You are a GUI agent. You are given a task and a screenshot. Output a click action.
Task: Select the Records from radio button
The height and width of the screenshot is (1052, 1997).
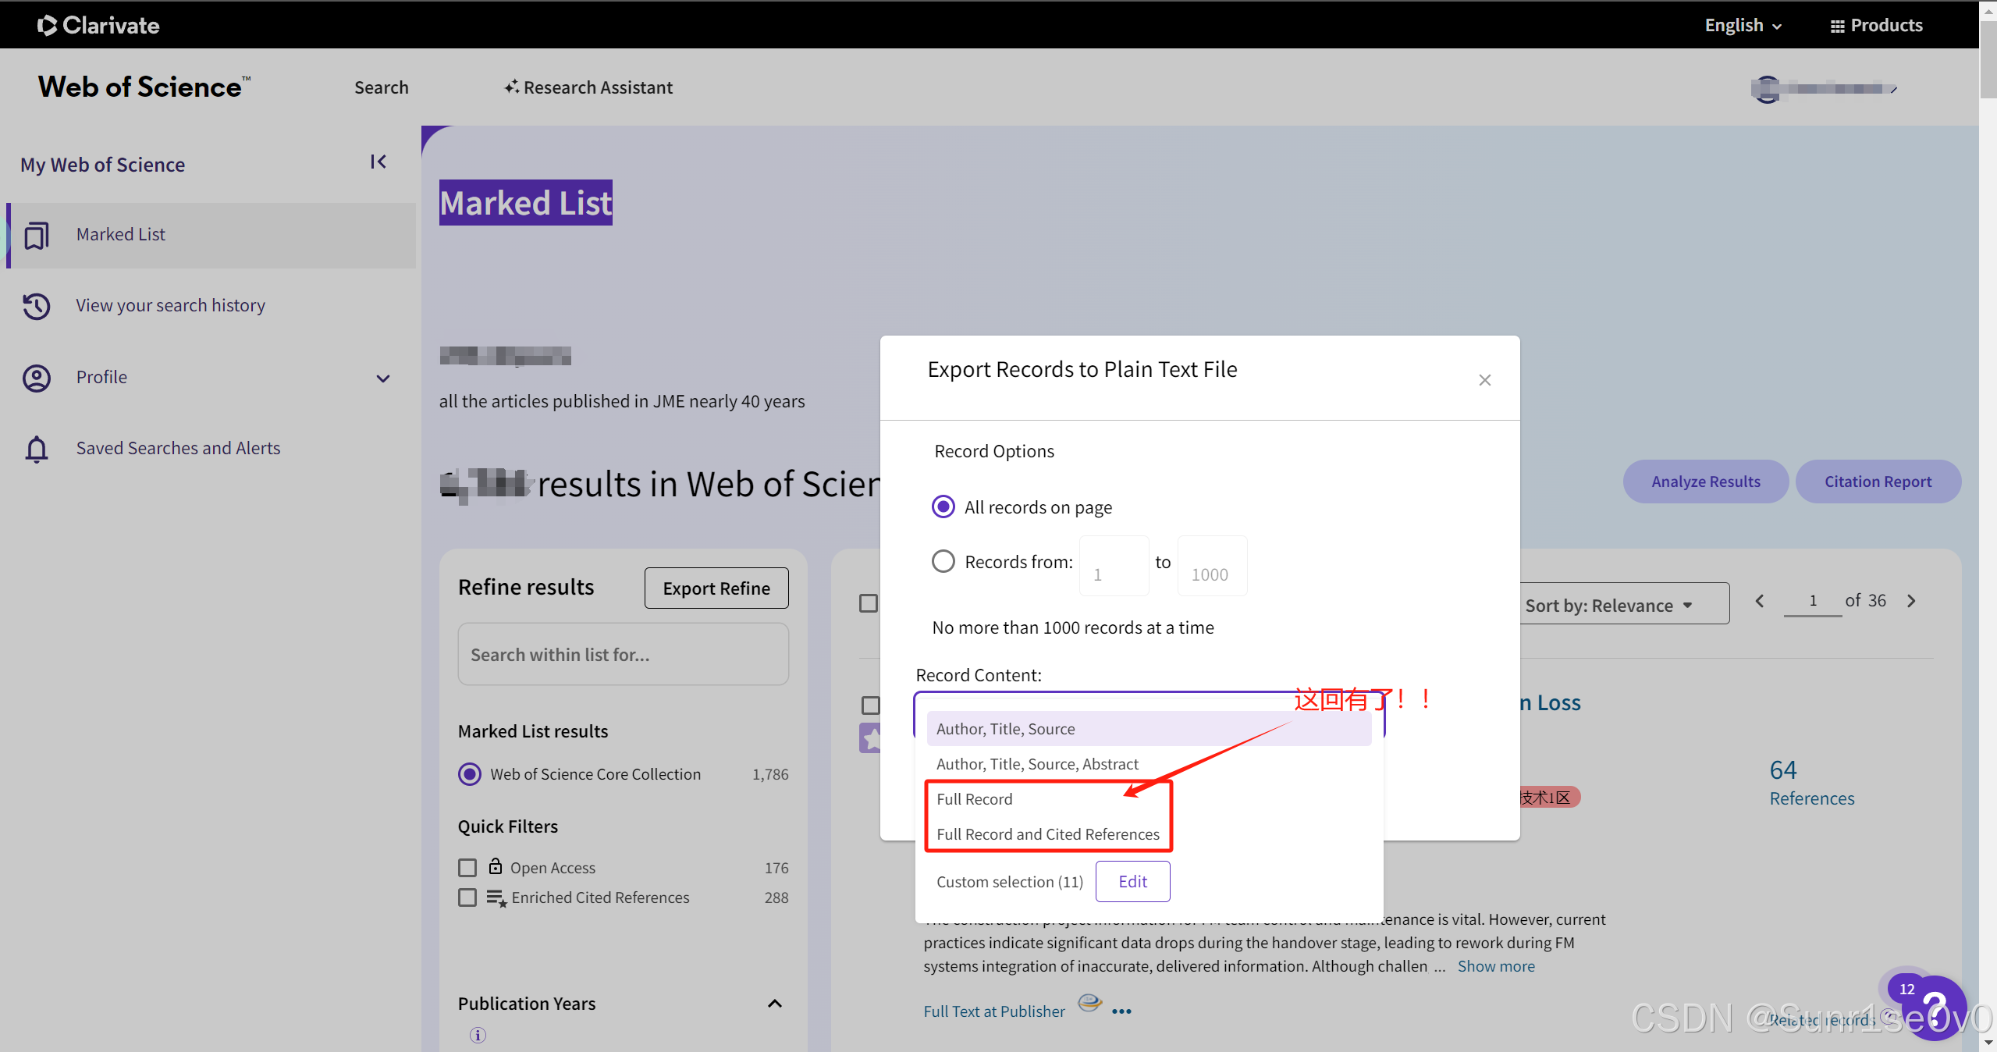[943, 562]
